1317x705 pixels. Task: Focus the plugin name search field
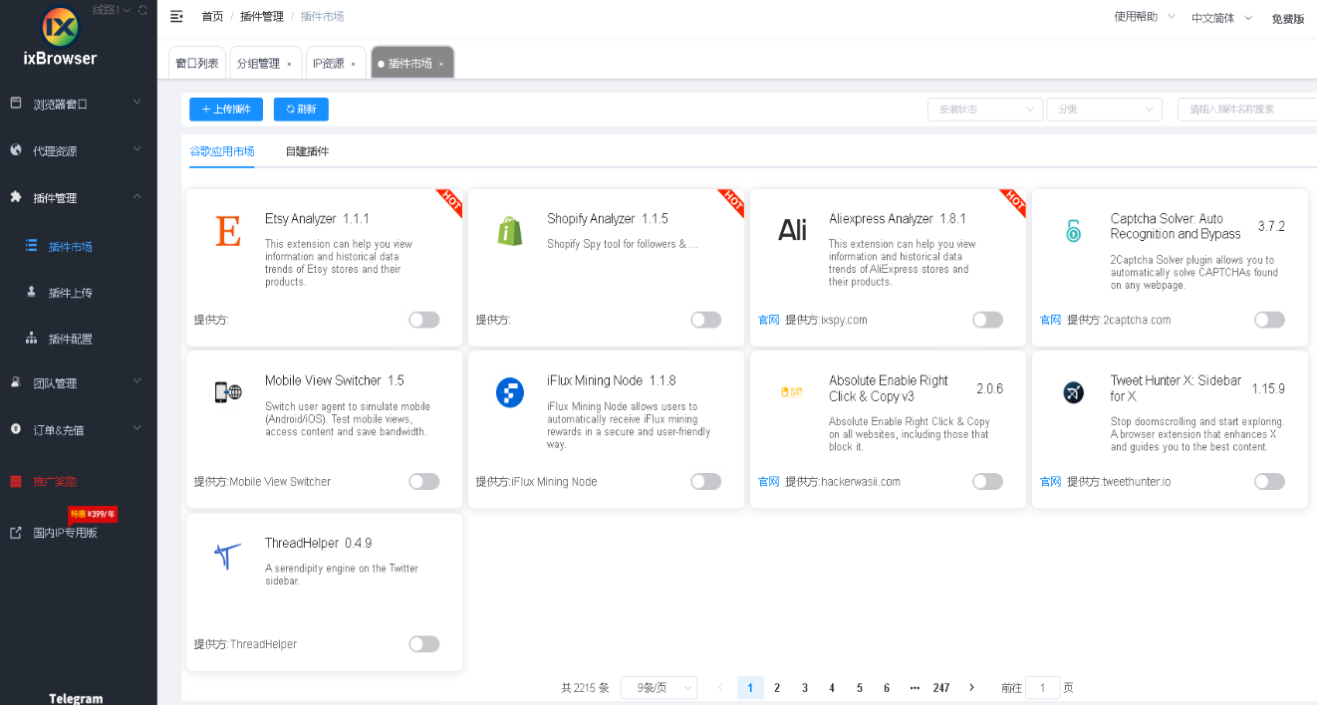tap(1247, 110)
